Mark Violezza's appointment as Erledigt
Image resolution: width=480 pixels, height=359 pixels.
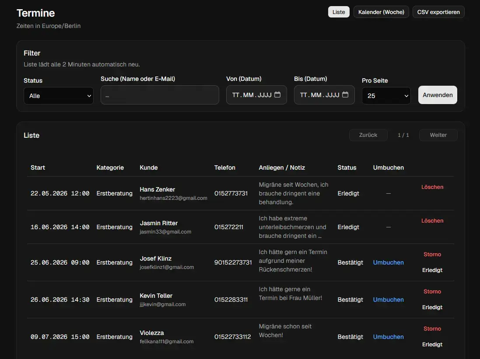pos(432,344)
